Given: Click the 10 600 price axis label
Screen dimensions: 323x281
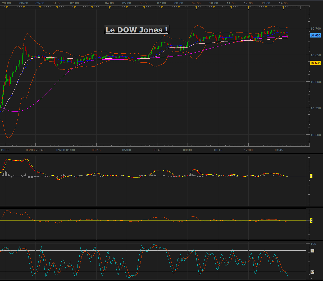Looking at the screenshot, I should click(315, 82).
